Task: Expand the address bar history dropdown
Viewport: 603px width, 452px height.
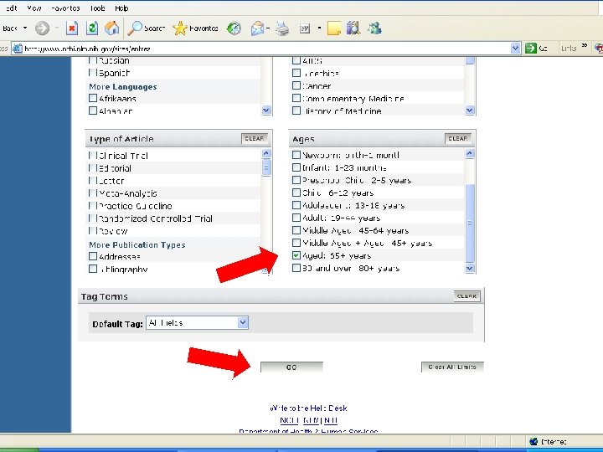Action: (x=515, y=48)
